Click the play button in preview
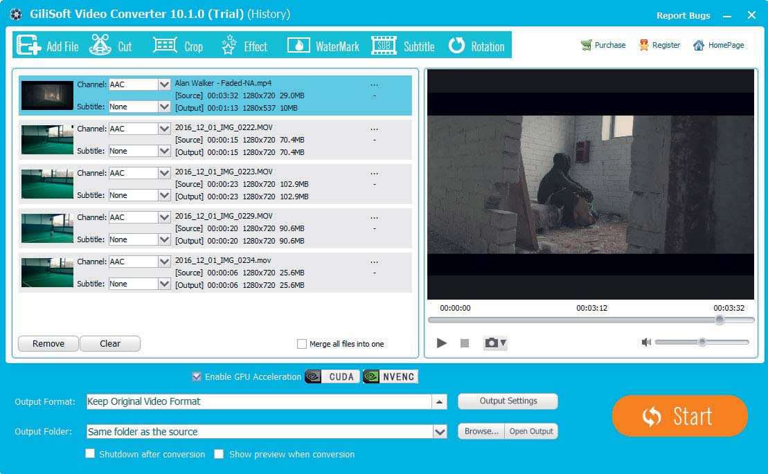Viewport: 768px width, 474px height. [441, 343]
